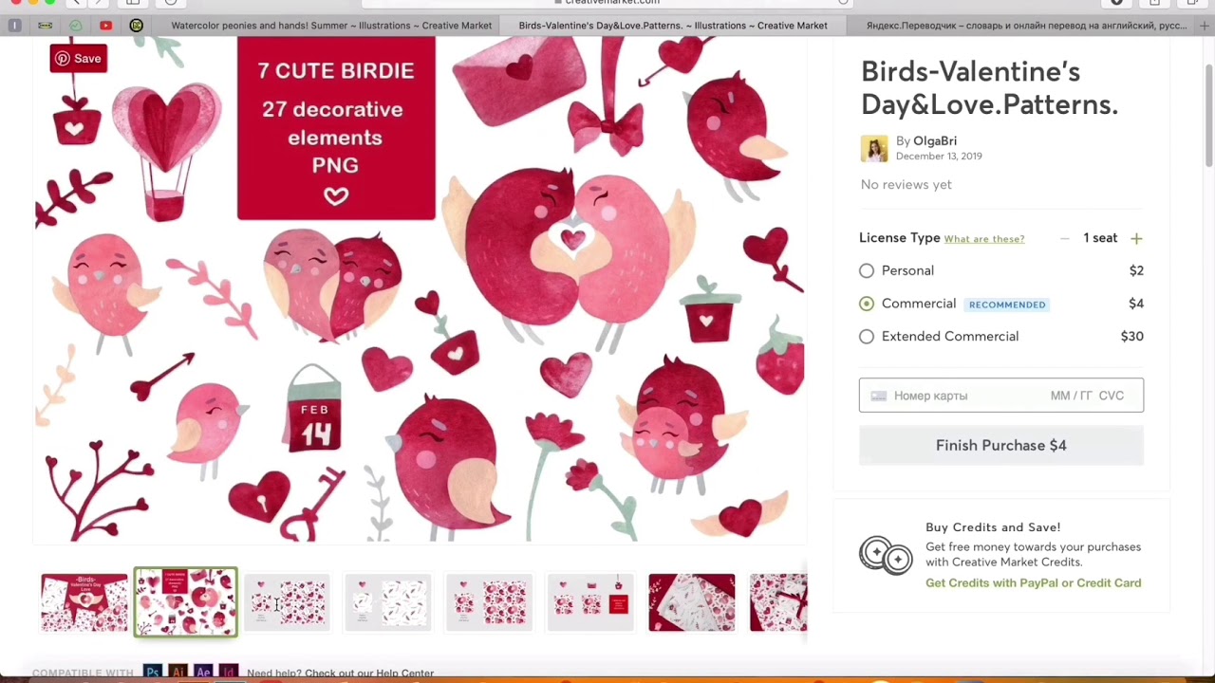The width and height of the screenshot is (1215, 683).
Task: Open the yellow rectangular bookmark icon in the favorites bar
Action: pyautogui.click(x=45, y=26)
